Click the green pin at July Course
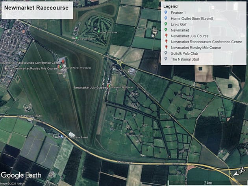 (x=109, y=86)
